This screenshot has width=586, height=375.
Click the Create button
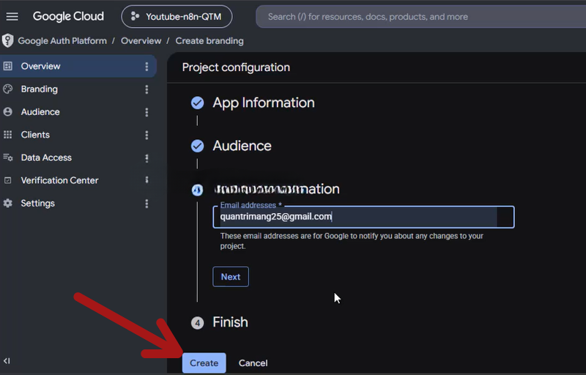(204, 363)
